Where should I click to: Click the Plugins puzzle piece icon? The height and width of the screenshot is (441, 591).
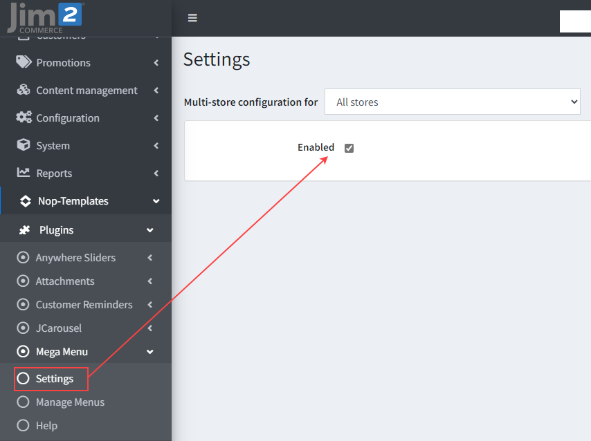(25, 230)
